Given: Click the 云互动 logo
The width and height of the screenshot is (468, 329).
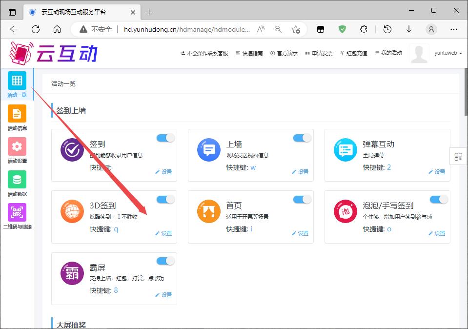Looking at the screenshot, I should [54, 53].
